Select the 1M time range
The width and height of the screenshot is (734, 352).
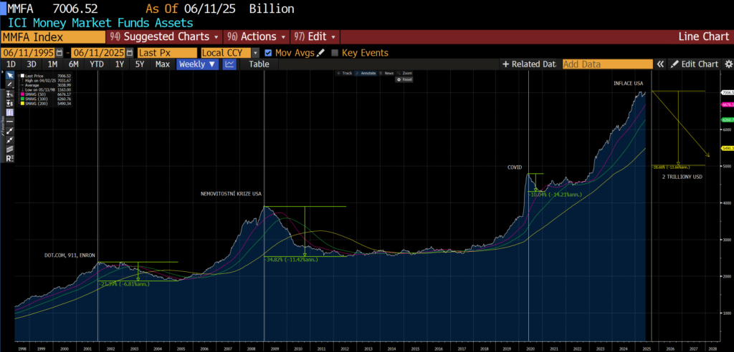(x=52, y=64)
